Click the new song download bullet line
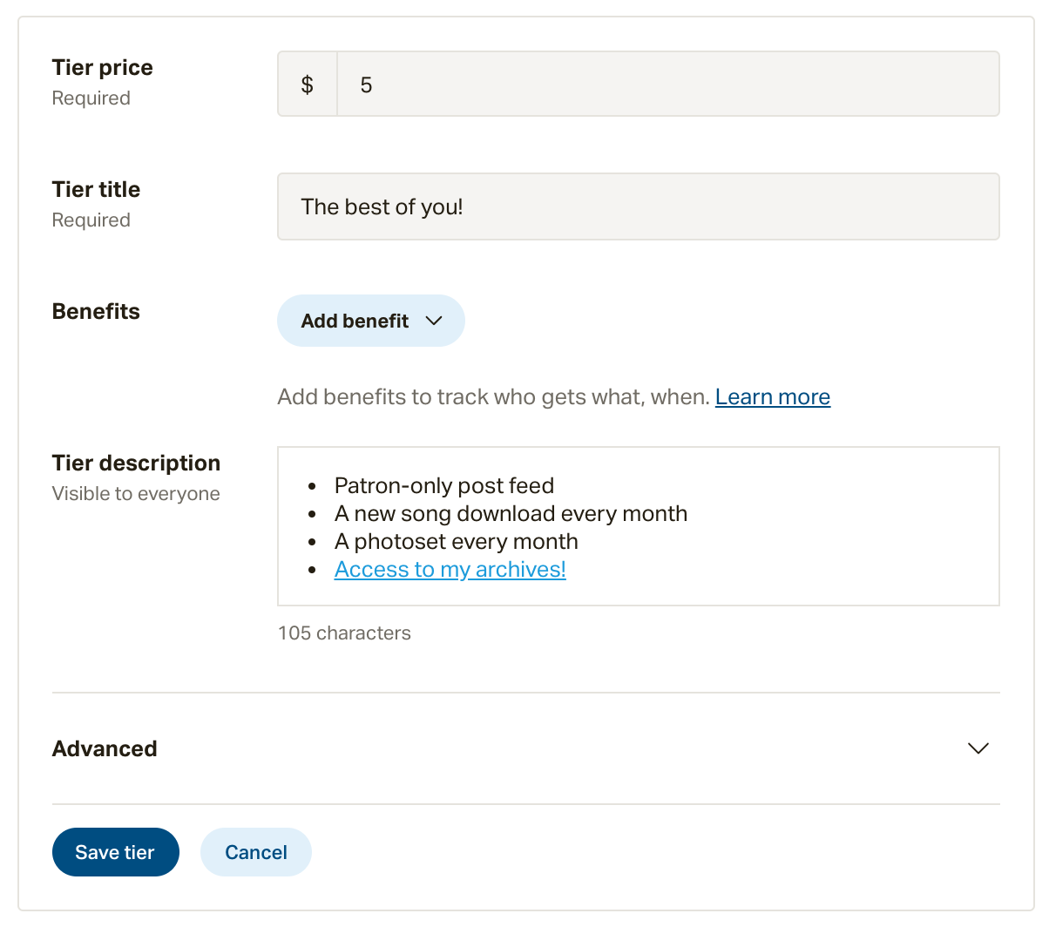Image resolution: width=1049 pixels, height=927 pixels. tap(511, 513)
